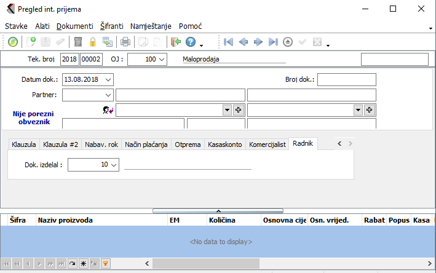This screenshot has width=436, height=273.
Task: Open the Datum dok. date dropdown
Action: click(108, 79)
